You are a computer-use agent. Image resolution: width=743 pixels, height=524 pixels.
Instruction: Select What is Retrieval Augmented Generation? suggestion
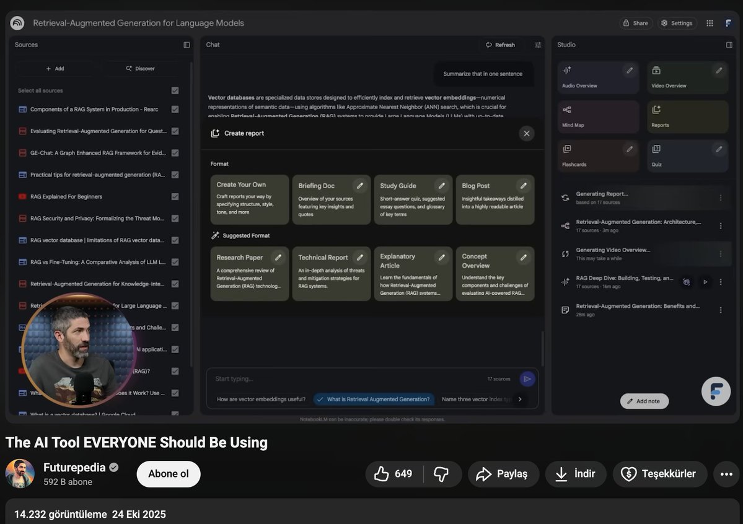[x=374, y=400]
